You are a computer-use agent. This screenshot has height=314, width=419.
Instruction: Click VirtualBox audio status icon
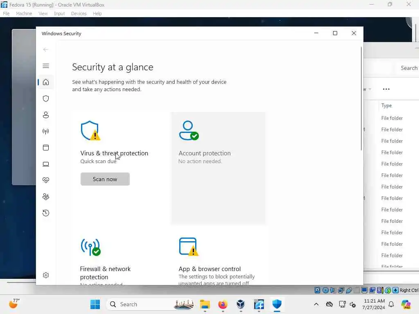[333, 290]
